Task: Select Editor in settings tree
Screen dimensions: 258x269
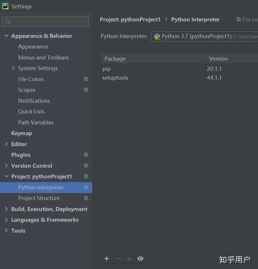Action: pos(19,144)
